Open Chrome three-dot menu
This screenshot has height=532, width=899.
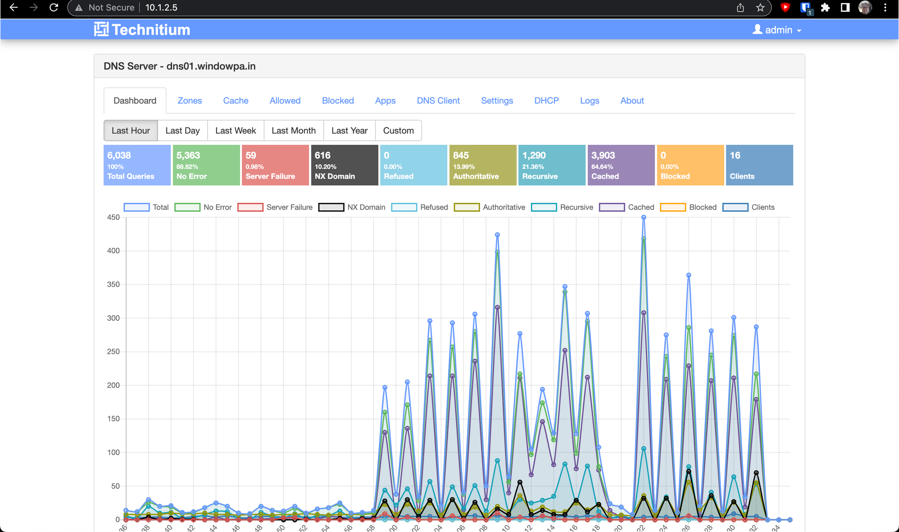point(885,8)
